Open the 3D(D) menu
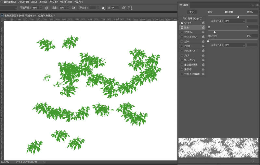260x165 pixels. (x=34, y=2)
